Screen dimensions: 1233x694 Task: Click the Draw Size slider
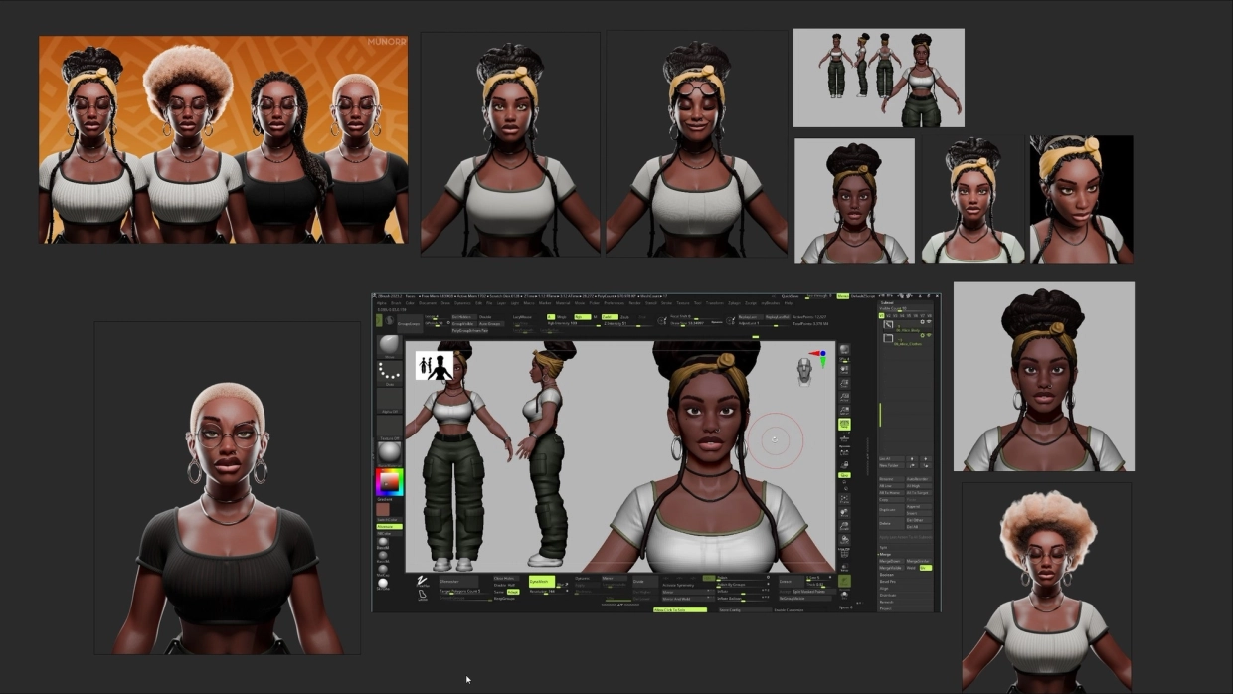point(695,323)
